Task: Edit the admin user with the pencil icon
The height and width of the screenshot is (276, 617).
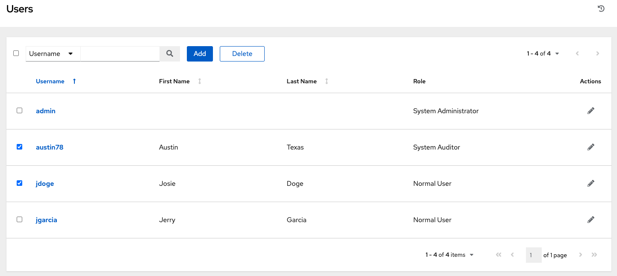Action: [590, 111]
